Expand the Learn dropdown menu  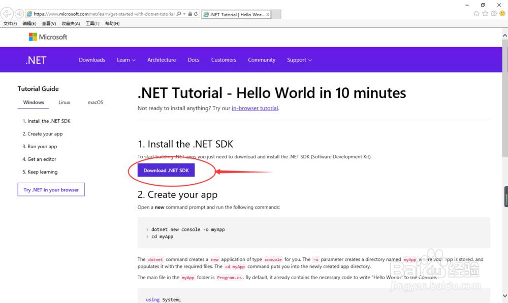click(x=126, y=60)
